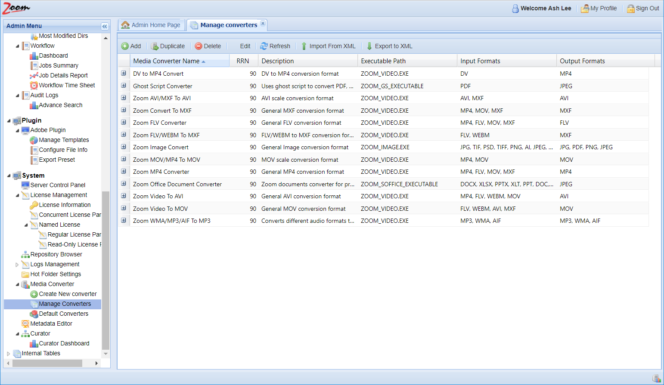Screen dimensions: 664x385
Task: Click the Admin Menu vertical scrollbar thumb
Action: click(x=105, y=271)
